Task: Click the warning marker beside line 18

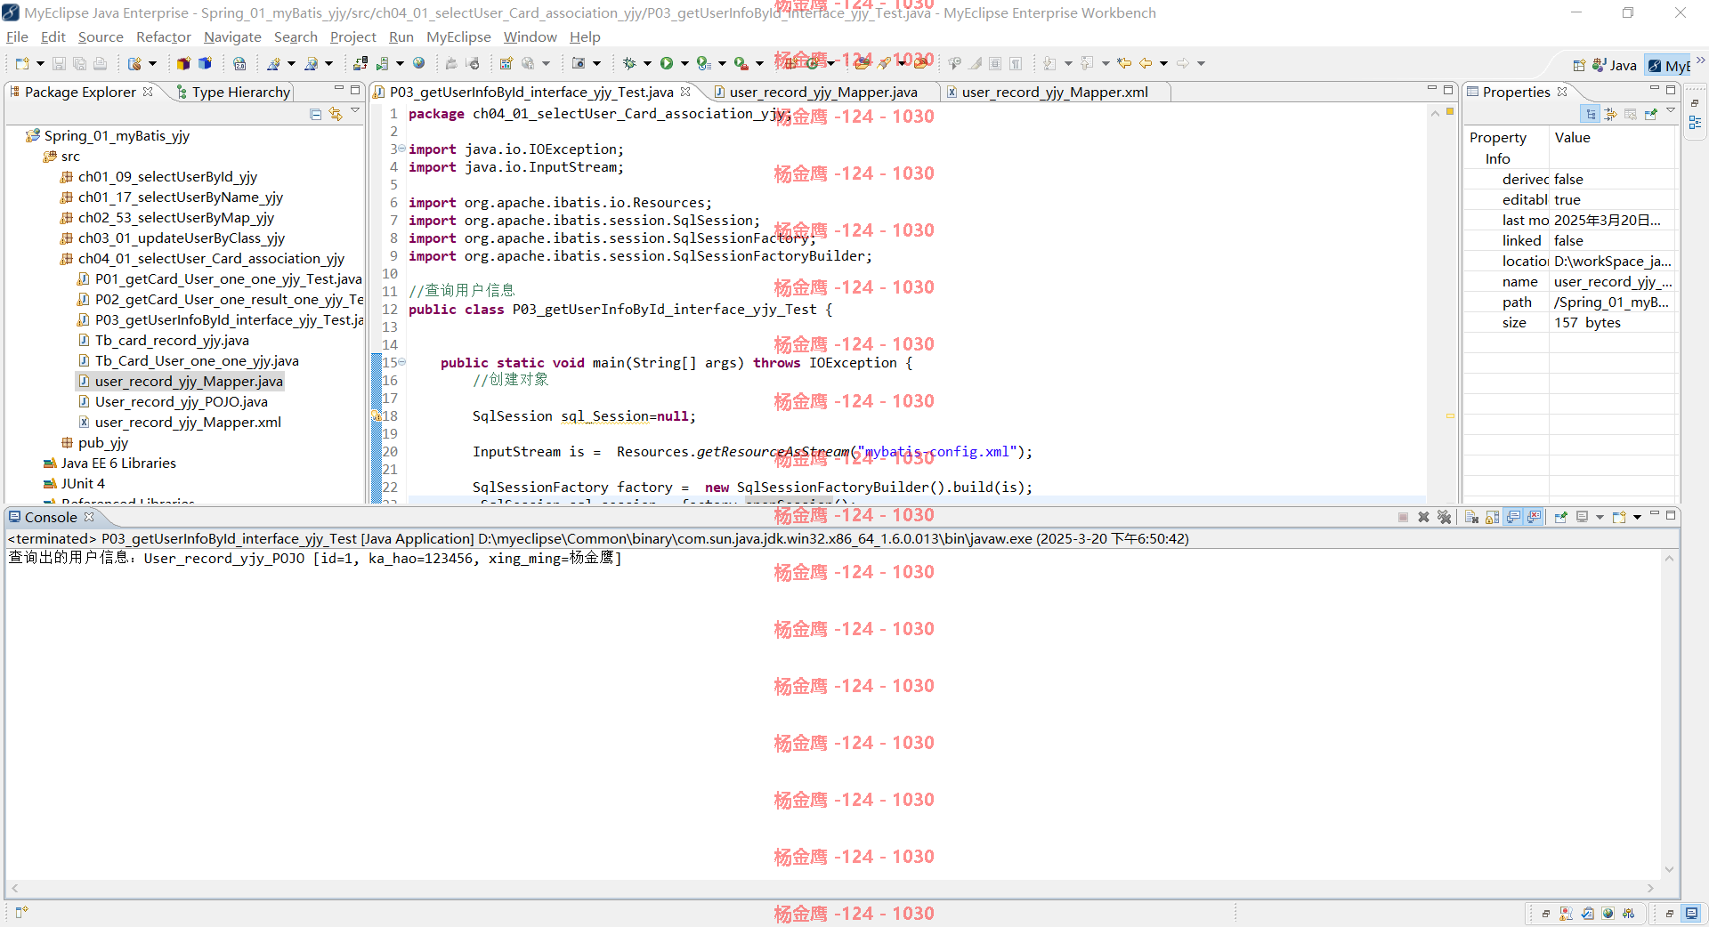Action: [377, 416]
